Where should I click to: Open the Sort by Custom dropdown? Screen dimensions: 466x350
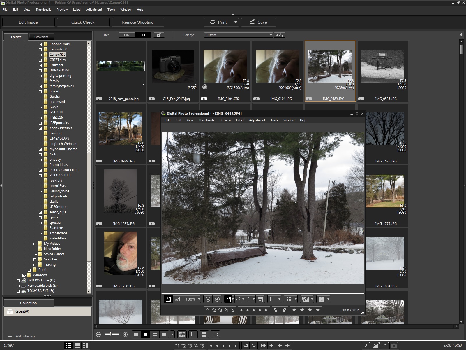pyautogui.click(x=238, y=35)
